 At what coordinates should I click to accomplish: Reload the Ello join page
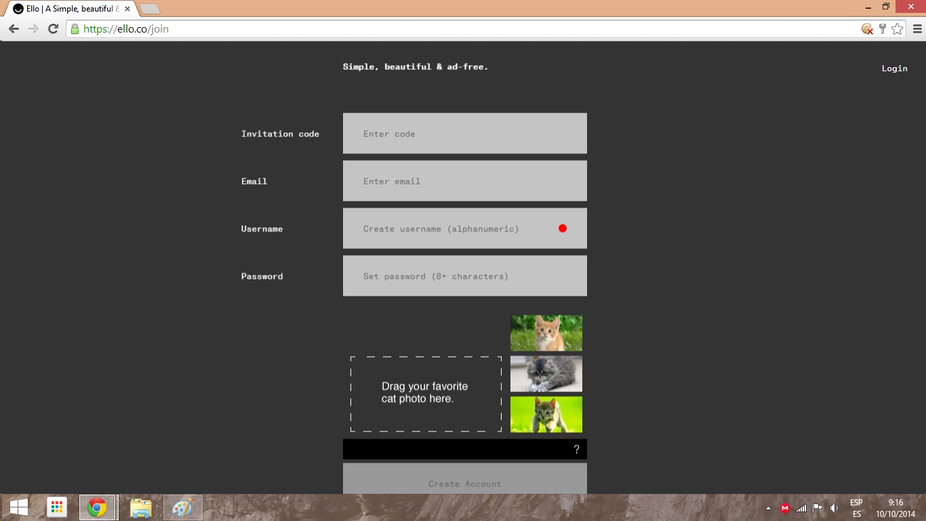pos(53,29)
